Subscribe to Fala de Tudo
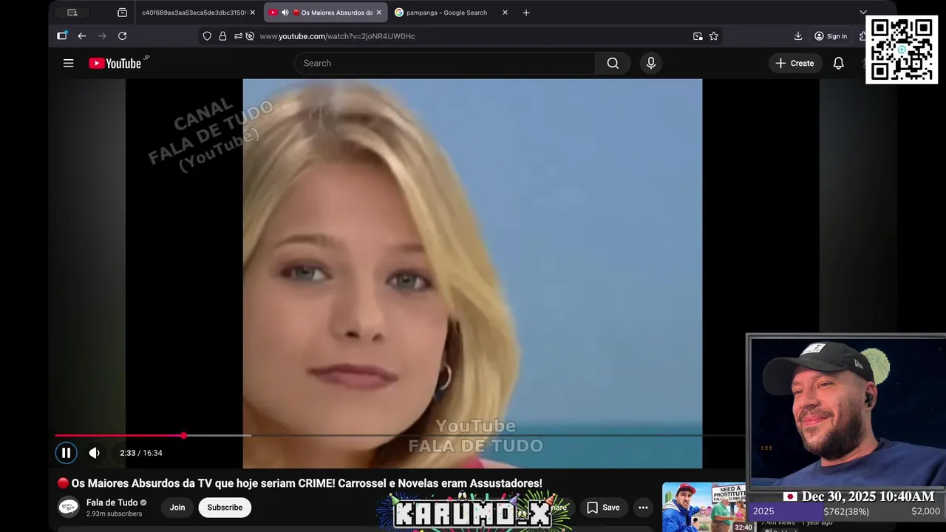 (x=225, y=508)
